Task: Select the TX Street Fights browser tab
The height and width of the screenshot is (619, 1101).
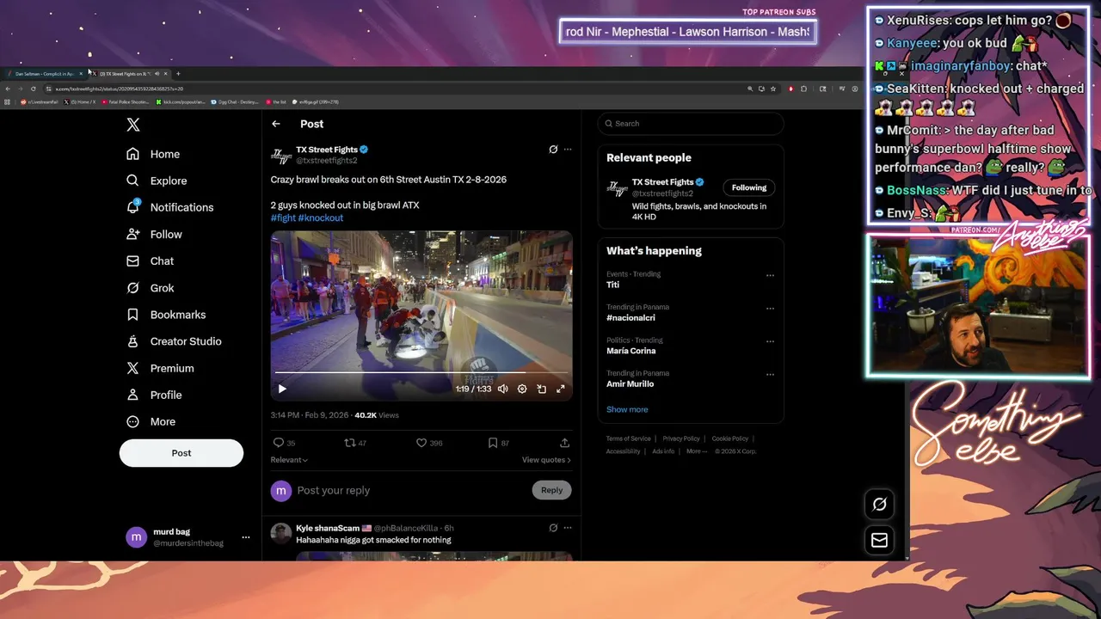Action: 129,74
